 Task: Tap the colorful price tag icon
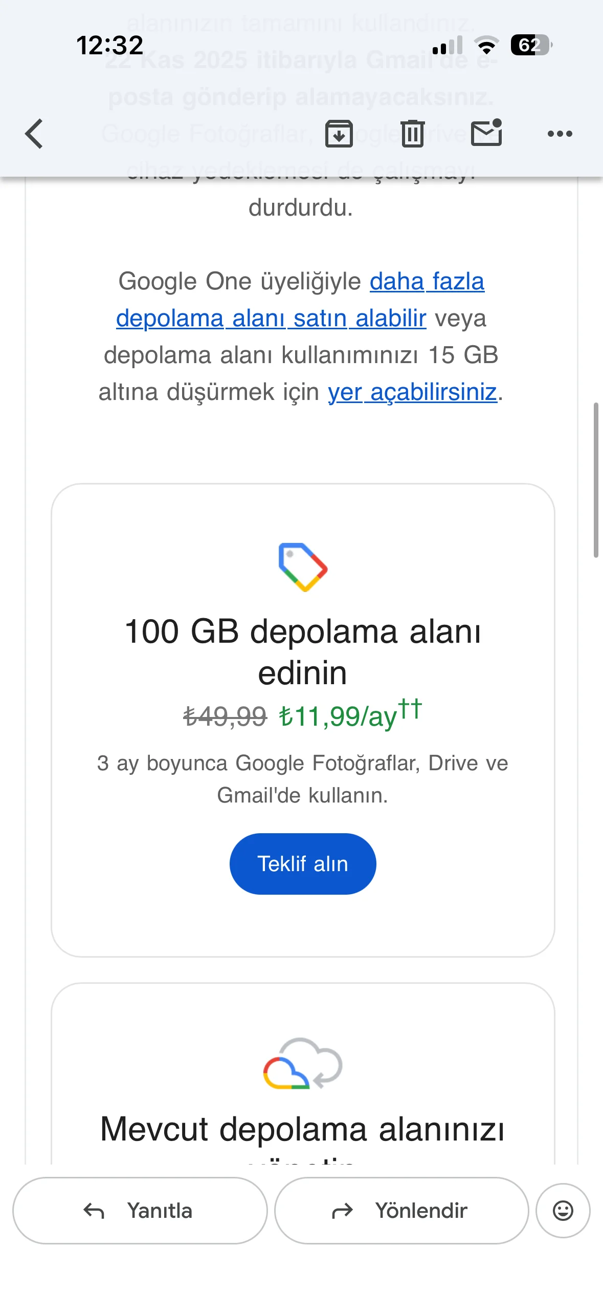pos(303,567)
